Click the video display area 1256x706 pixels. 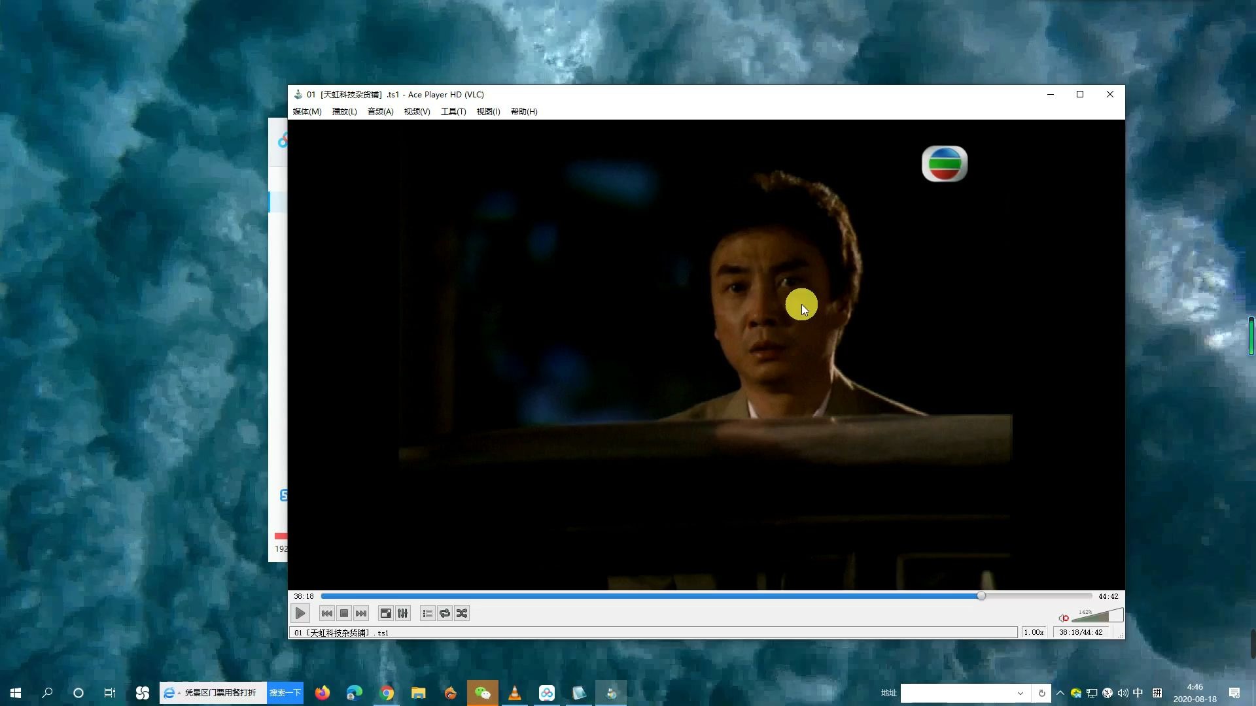pyautogui.click(x=706, y=355)
